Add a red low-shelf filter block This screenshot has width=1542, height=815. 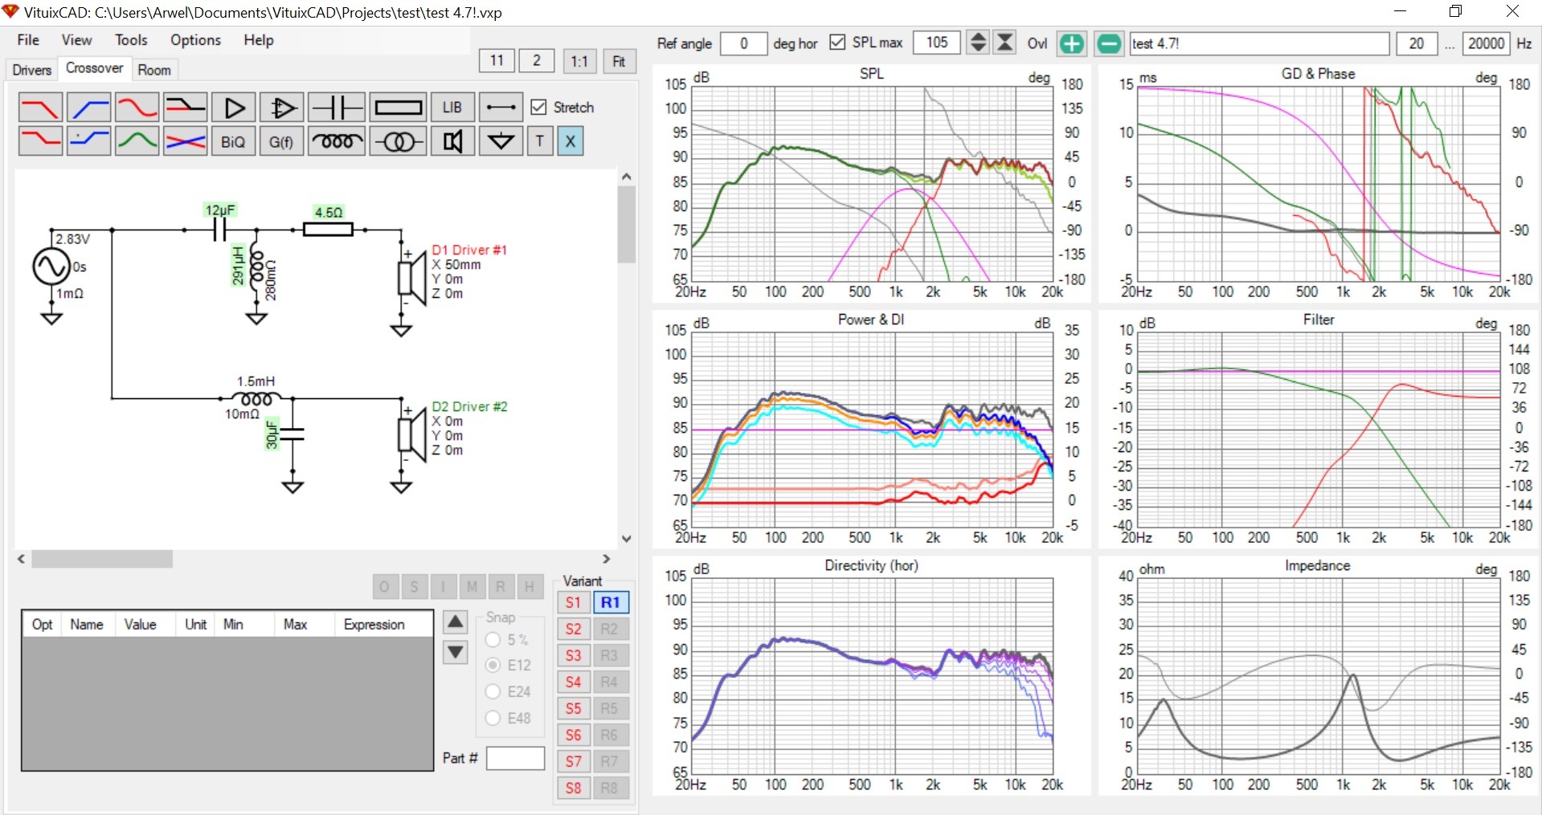pos(40,141)
